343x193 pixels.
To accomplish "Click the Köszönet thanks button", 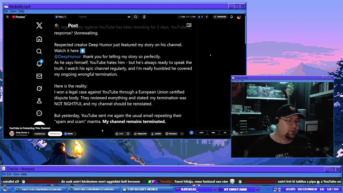I will (x=171, y=133).
